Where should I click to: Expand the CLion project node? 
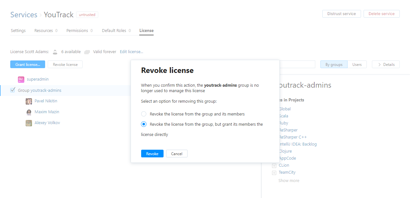(274, 166)
